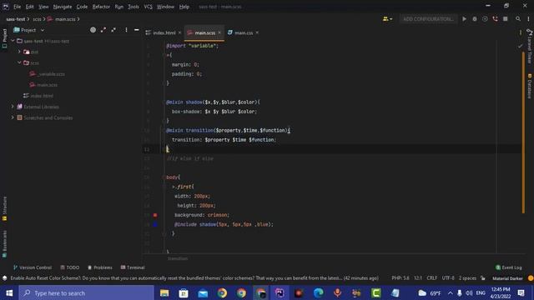The height and width of the screenshot is (300, 534).
Task: Run the current configuration with play icon
Action: point(464,19)
